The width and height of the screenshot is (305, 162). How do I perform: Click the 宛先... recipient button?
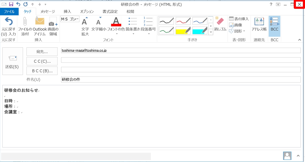[x=42, y=51]
